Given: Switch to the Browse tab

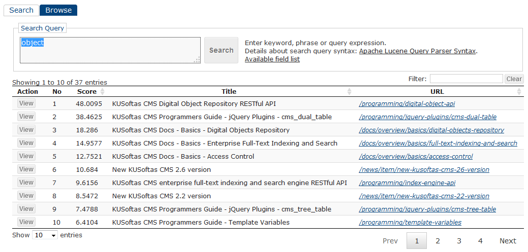Looking at the screenshot, I should pos(58,10).
